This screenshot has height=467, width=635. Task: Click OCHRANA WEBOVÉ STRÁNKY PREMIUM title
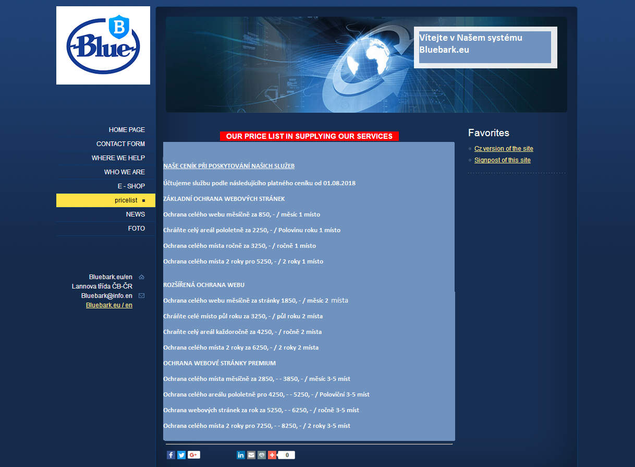[x=219, y=363]
